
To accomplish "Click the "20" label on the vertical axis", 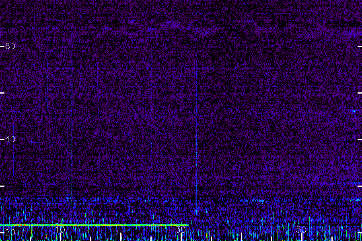I will (x=10, y=233).
